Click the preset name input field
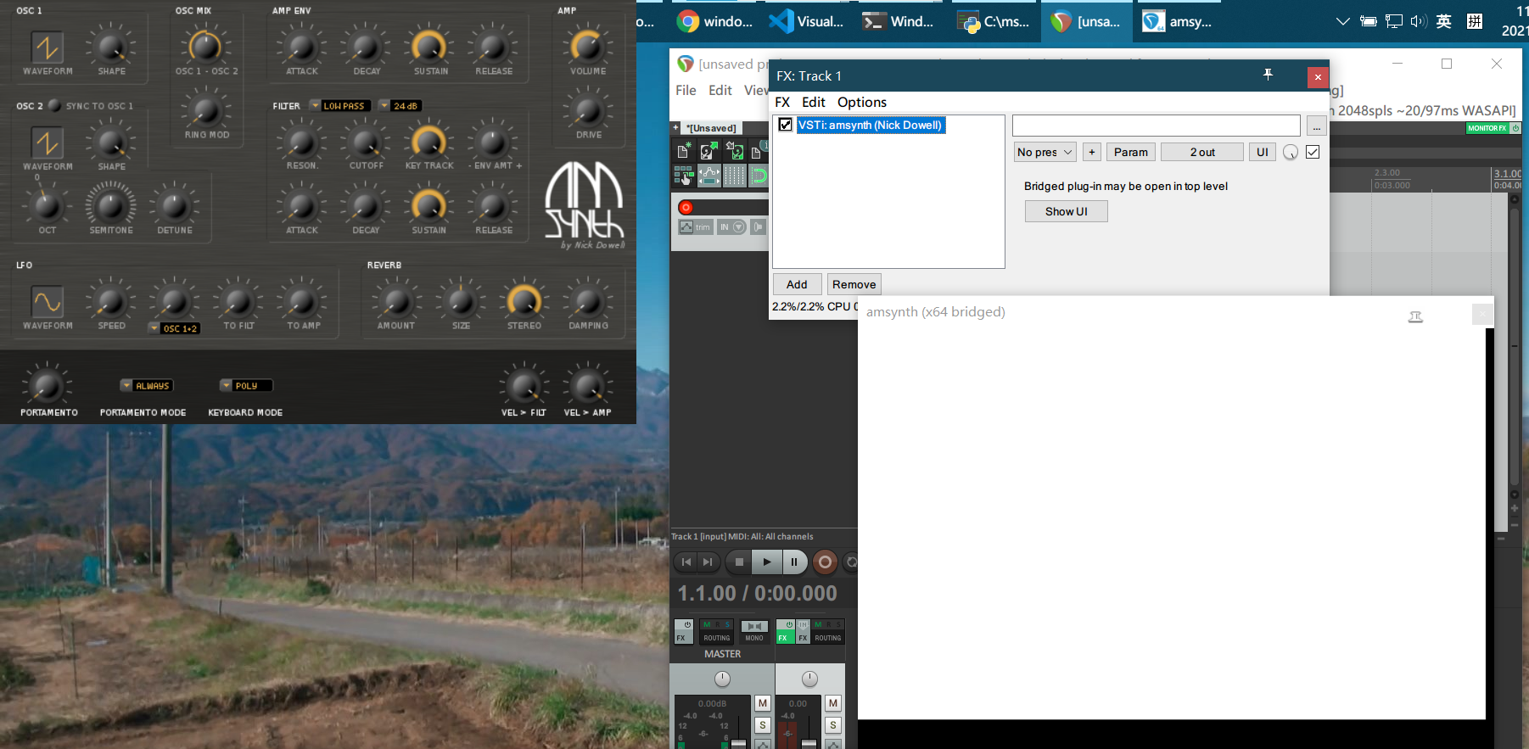 [x=1157, y=126]
